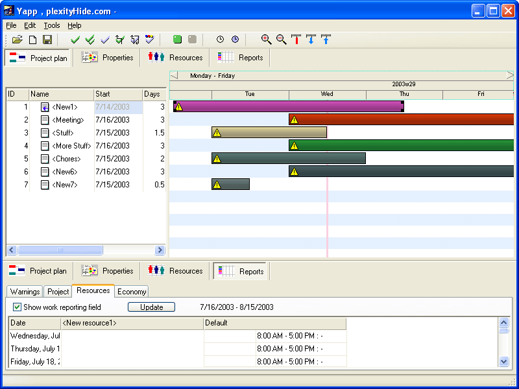The width and height of the screenshot is (519, 389).
Task: Open the Edit menu
Action: pyautogui.click(x=30, y=25)
